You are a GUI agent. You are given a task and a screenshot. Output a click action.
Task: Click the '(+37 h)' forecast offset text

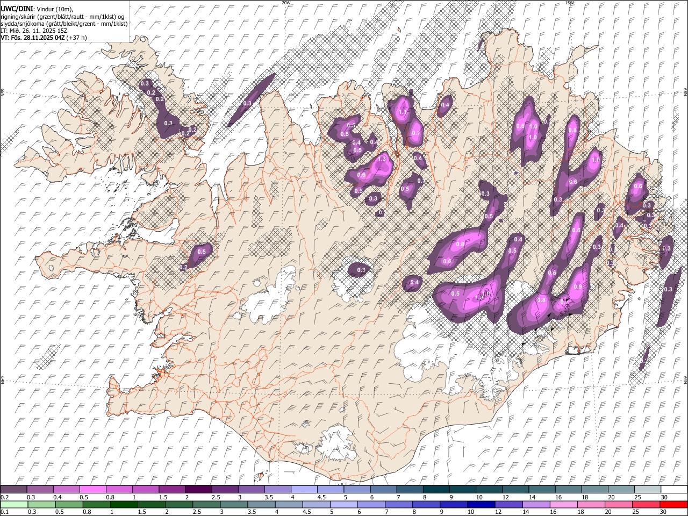77,38
